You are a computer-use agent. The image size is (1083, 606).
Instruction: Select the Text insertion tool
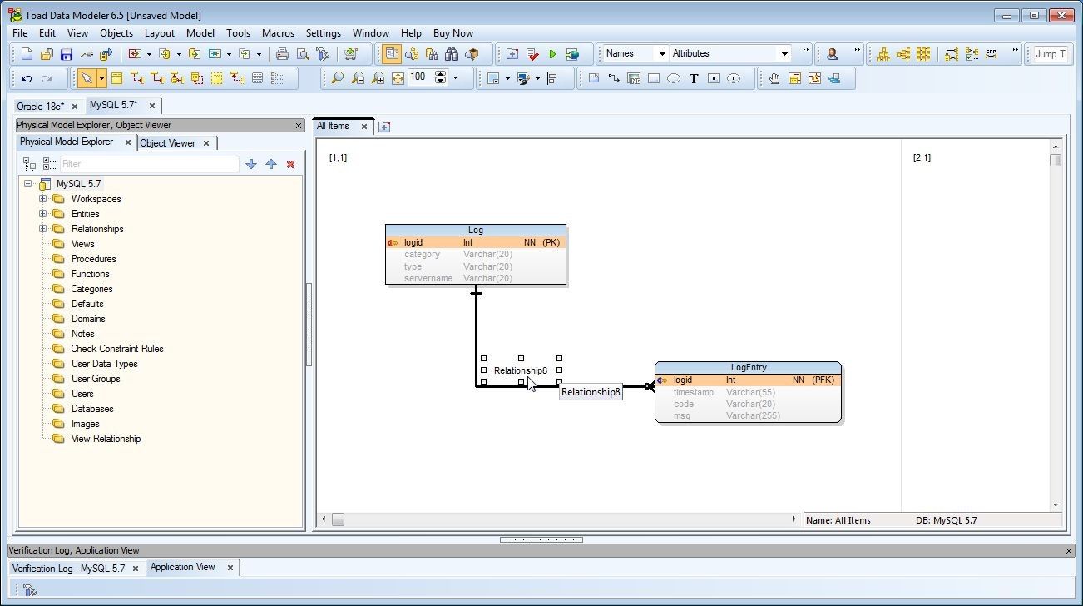pyautogui.click(x=694, y=77)
